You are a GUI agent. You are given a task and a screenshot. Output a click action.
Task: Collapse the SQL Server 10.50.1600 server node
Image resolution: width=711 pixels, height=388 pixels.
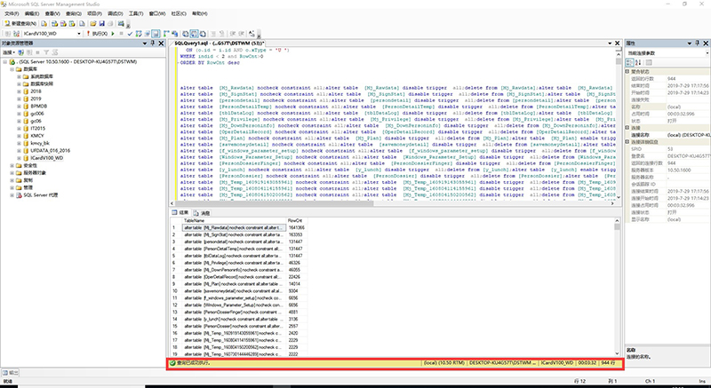tap(5, 61)
